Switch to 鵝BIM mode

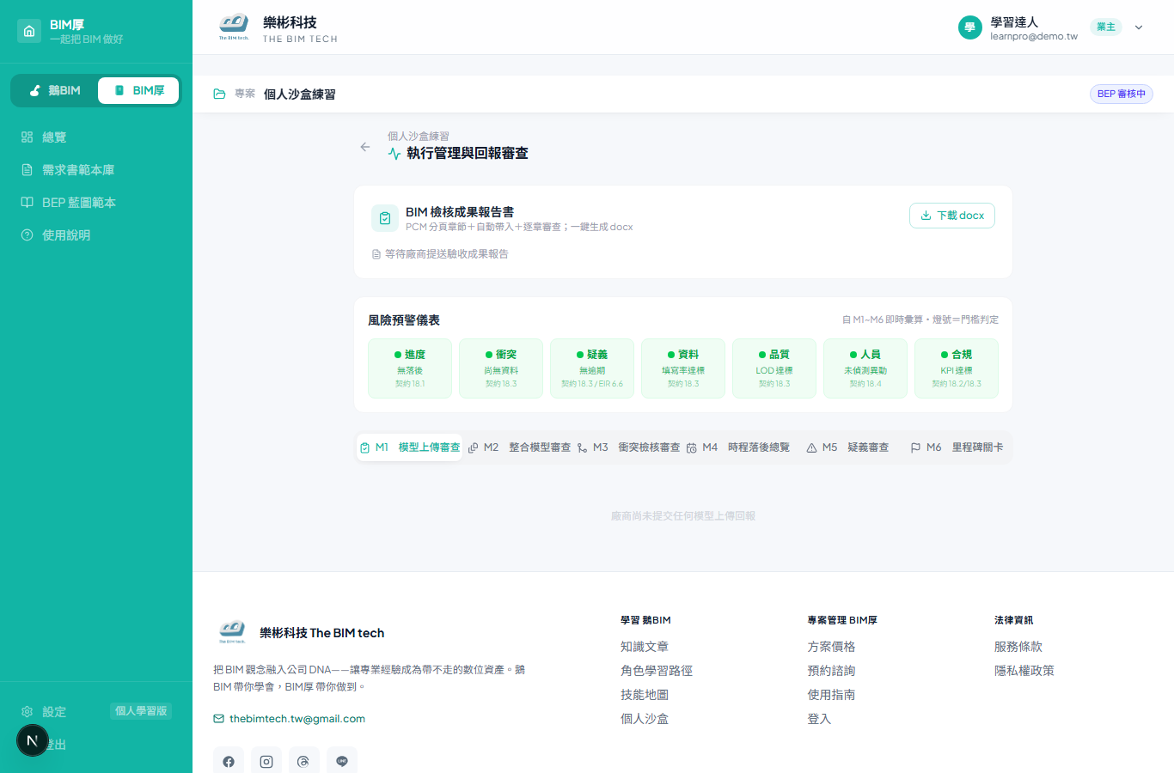pos(55,90)
